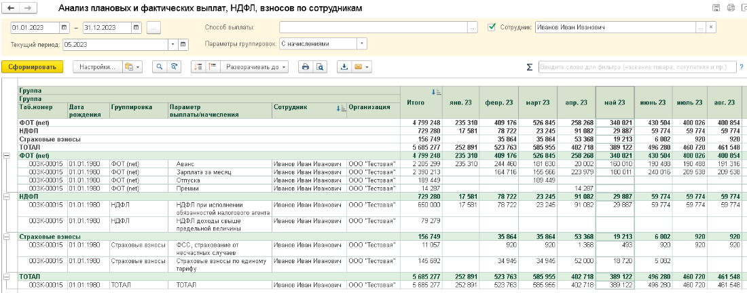The image size is (747, 293).
Task: Open Настройки... report settings
Action: (98, 67)
